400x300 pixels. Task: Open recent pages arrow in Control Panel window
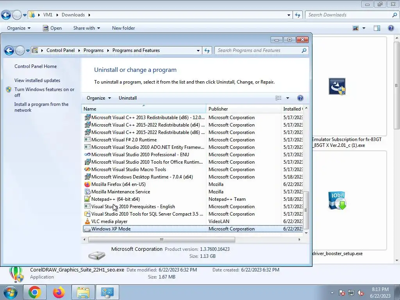28,50
